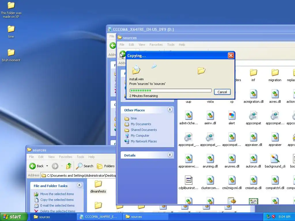Select the 'bruh moment' desktop folder
The width and height of the screenshot is (295, 221).
[x=11, y=55]
